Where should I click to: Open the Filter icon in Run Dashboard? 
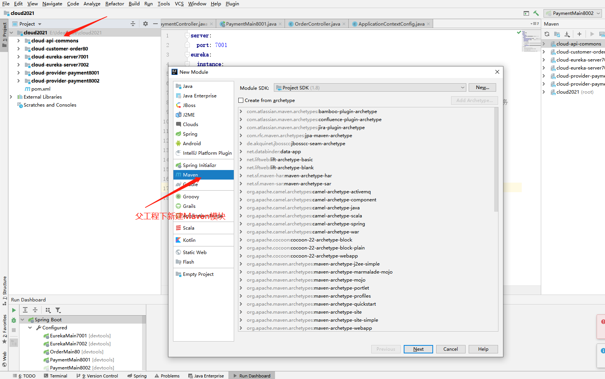pos(58,310)
